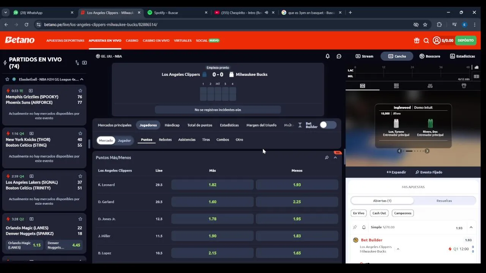Toggle the En Vivo bet filter

[x=358, y=213]
